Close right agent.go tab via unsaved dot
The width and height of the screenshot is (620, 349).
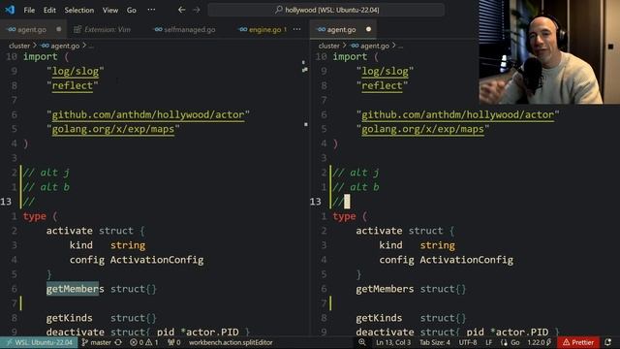tap(368, 29)
